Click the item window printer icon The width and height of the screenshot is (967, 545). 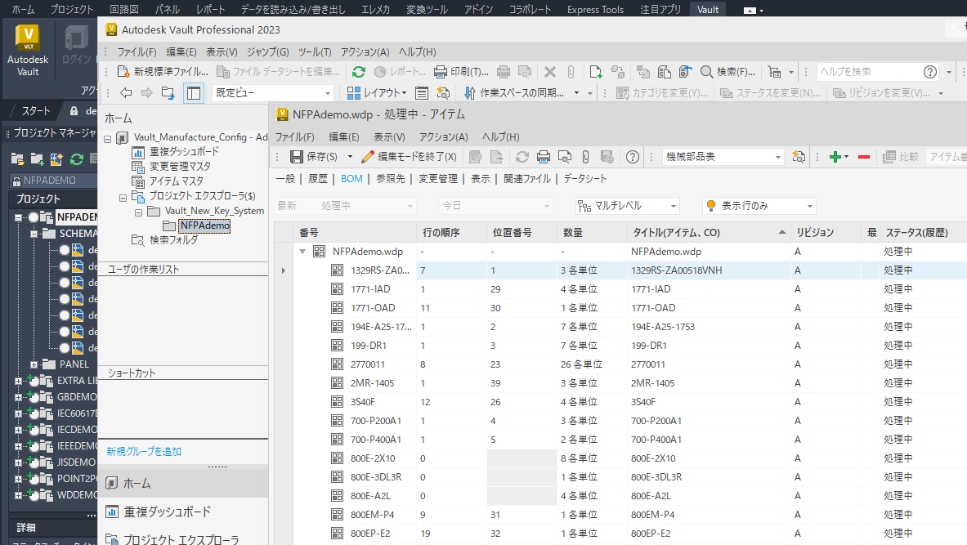click(544, 157)
